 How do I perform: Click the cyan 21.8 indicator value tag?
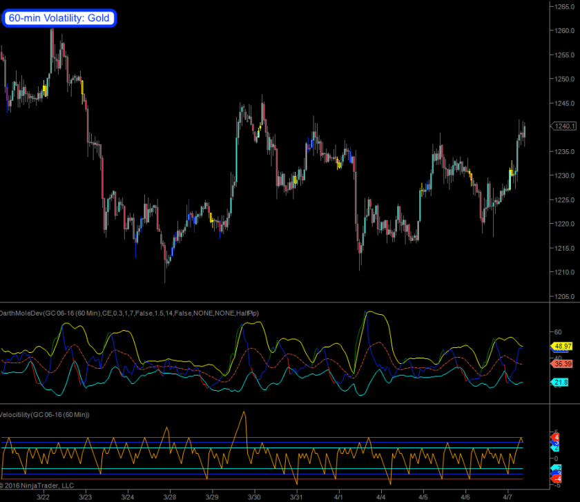tap(560, 382)
